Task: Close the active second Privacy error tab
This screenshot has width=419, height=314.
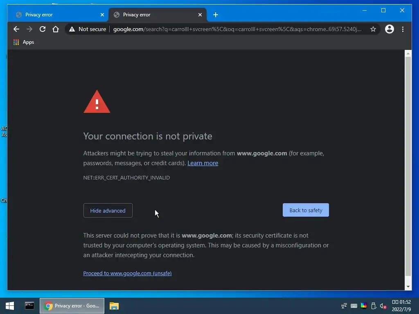Action: point(200,15)
